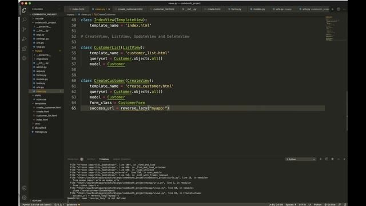Open the editor More Actions ellipsis
Screen dimensions: 366x206
tap(344, 9)
